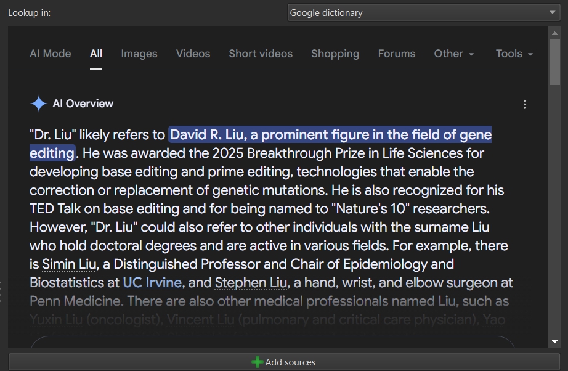This screenshot has width=568, height=371.
Task: Open the Videos tab
Action: [x=193, y=54]
